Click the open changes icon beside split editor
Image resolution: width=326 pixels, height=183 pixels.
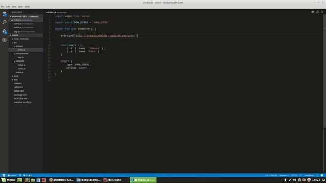click(317, 12)
